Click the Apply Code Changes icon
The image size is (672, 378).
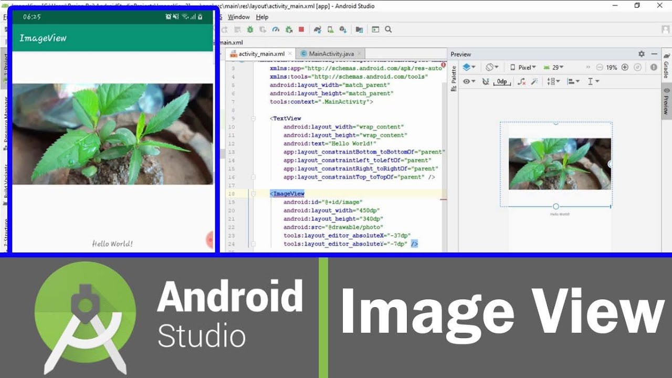[x=237, y=29]
